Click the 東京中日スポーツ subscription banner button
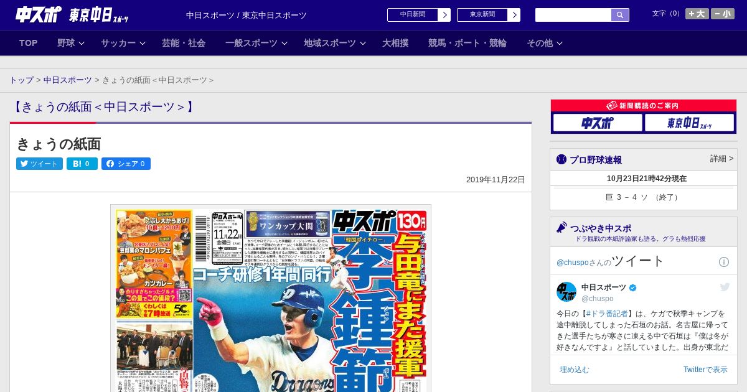The height and width of the screenshot is (392, 747). point(690,123)
